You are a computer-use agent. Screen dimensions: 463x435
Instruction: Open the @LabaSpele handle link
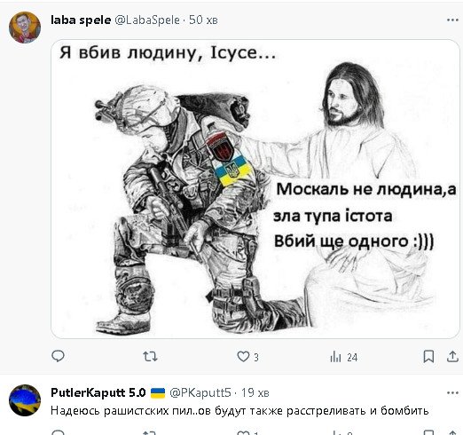[x=147, y=20]
